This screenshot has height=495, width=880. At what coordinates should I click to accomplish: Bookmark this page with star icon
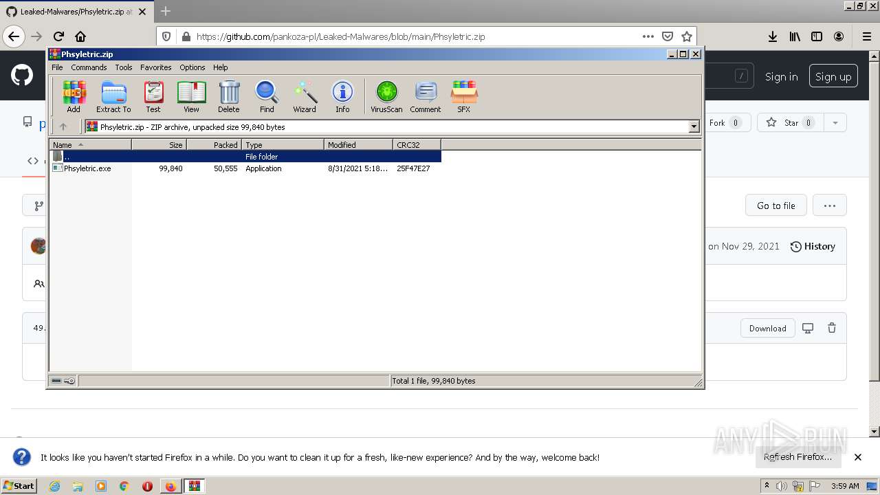tap(686, 36)
